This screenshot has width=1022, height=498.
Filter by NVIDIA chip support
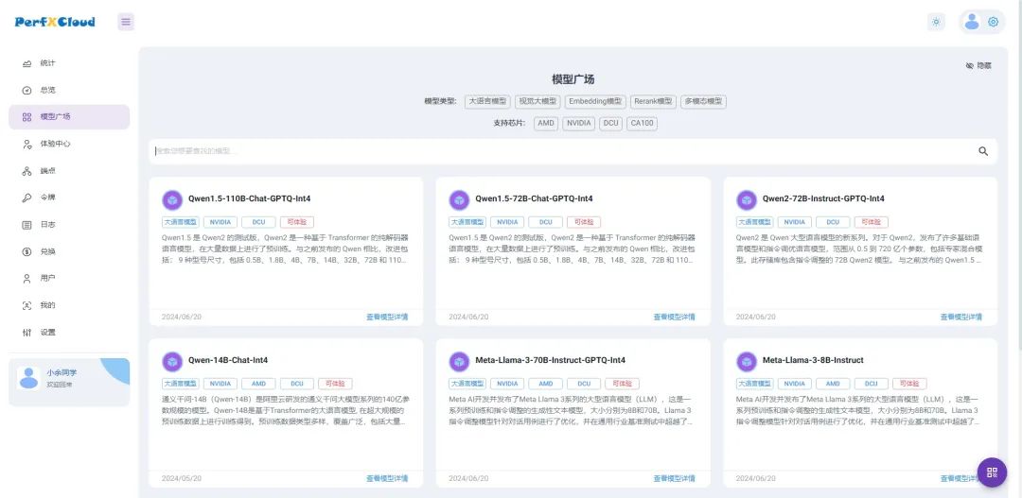pyautogui.click(x=579, y=123)
